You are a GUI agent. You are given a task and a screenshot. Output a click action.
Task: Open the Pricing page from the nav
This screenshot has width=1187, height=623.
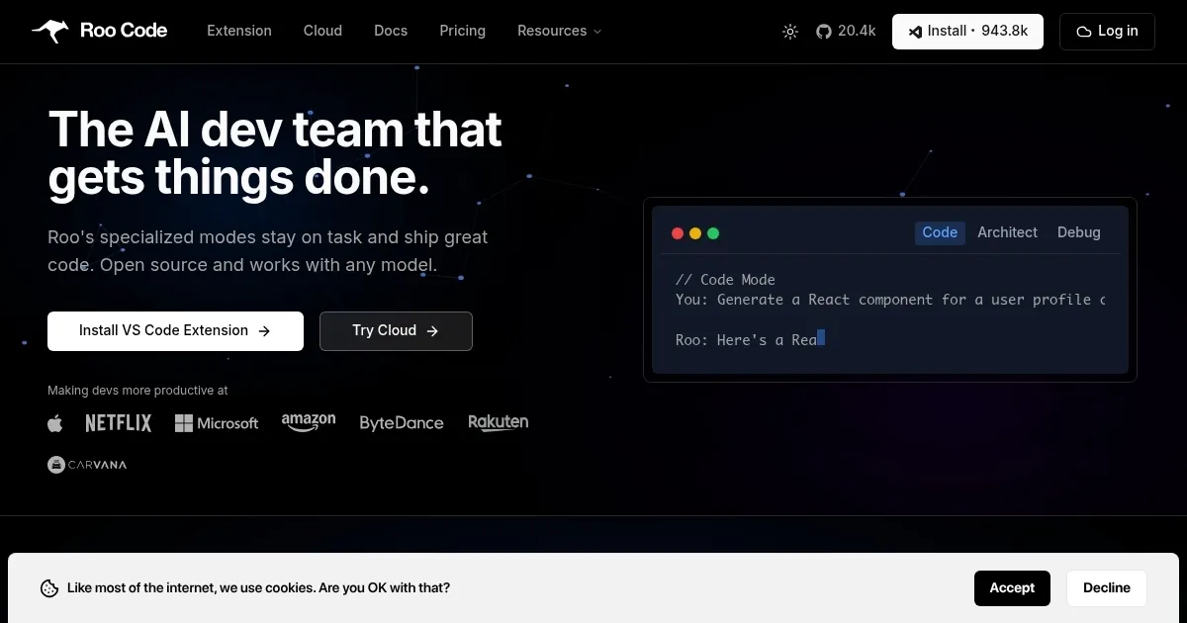click(462, 31)
